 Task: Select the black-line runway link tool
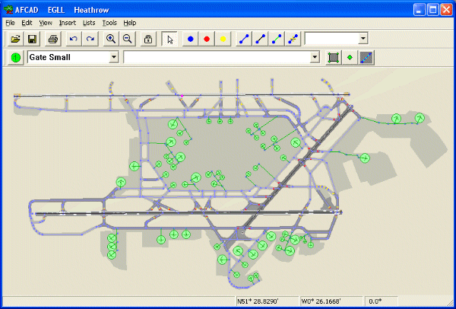[261, 39]
